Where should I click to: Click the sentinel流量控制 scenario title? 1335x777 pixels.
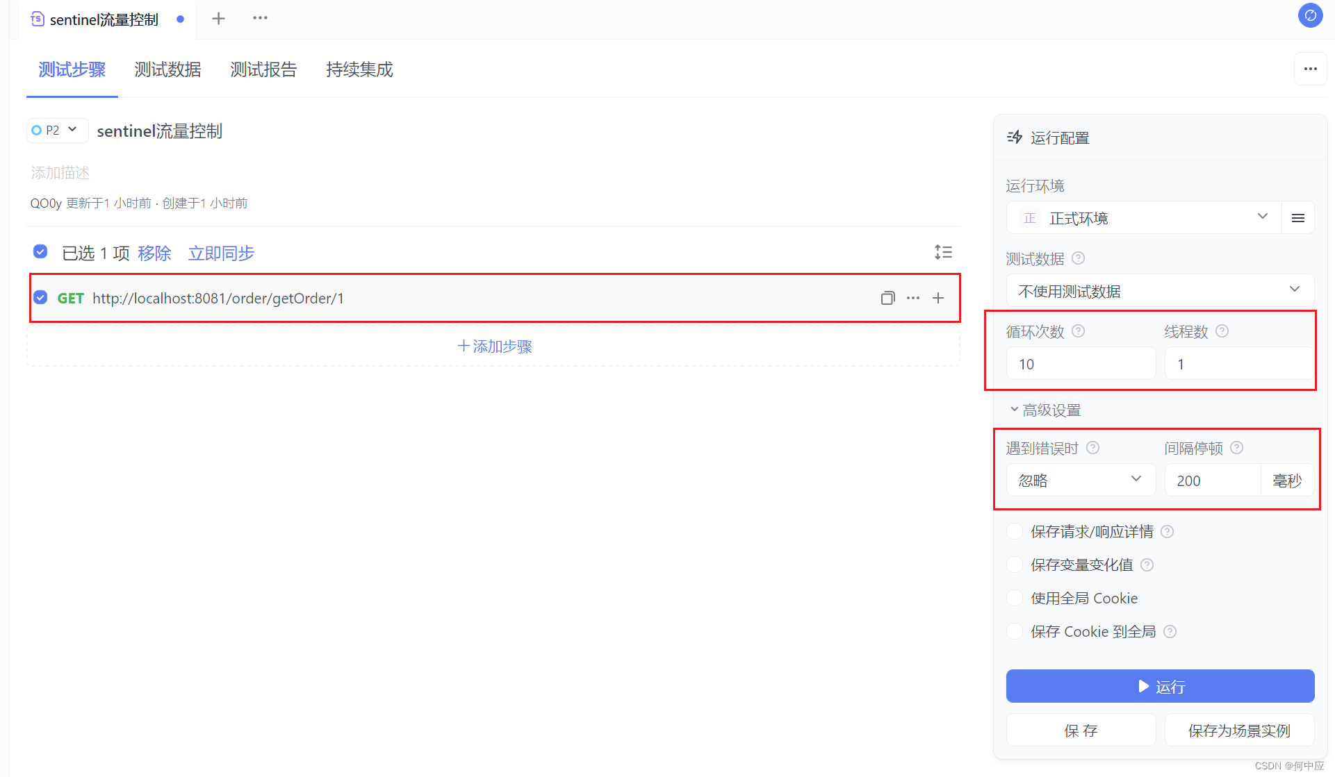pos(160,131)
